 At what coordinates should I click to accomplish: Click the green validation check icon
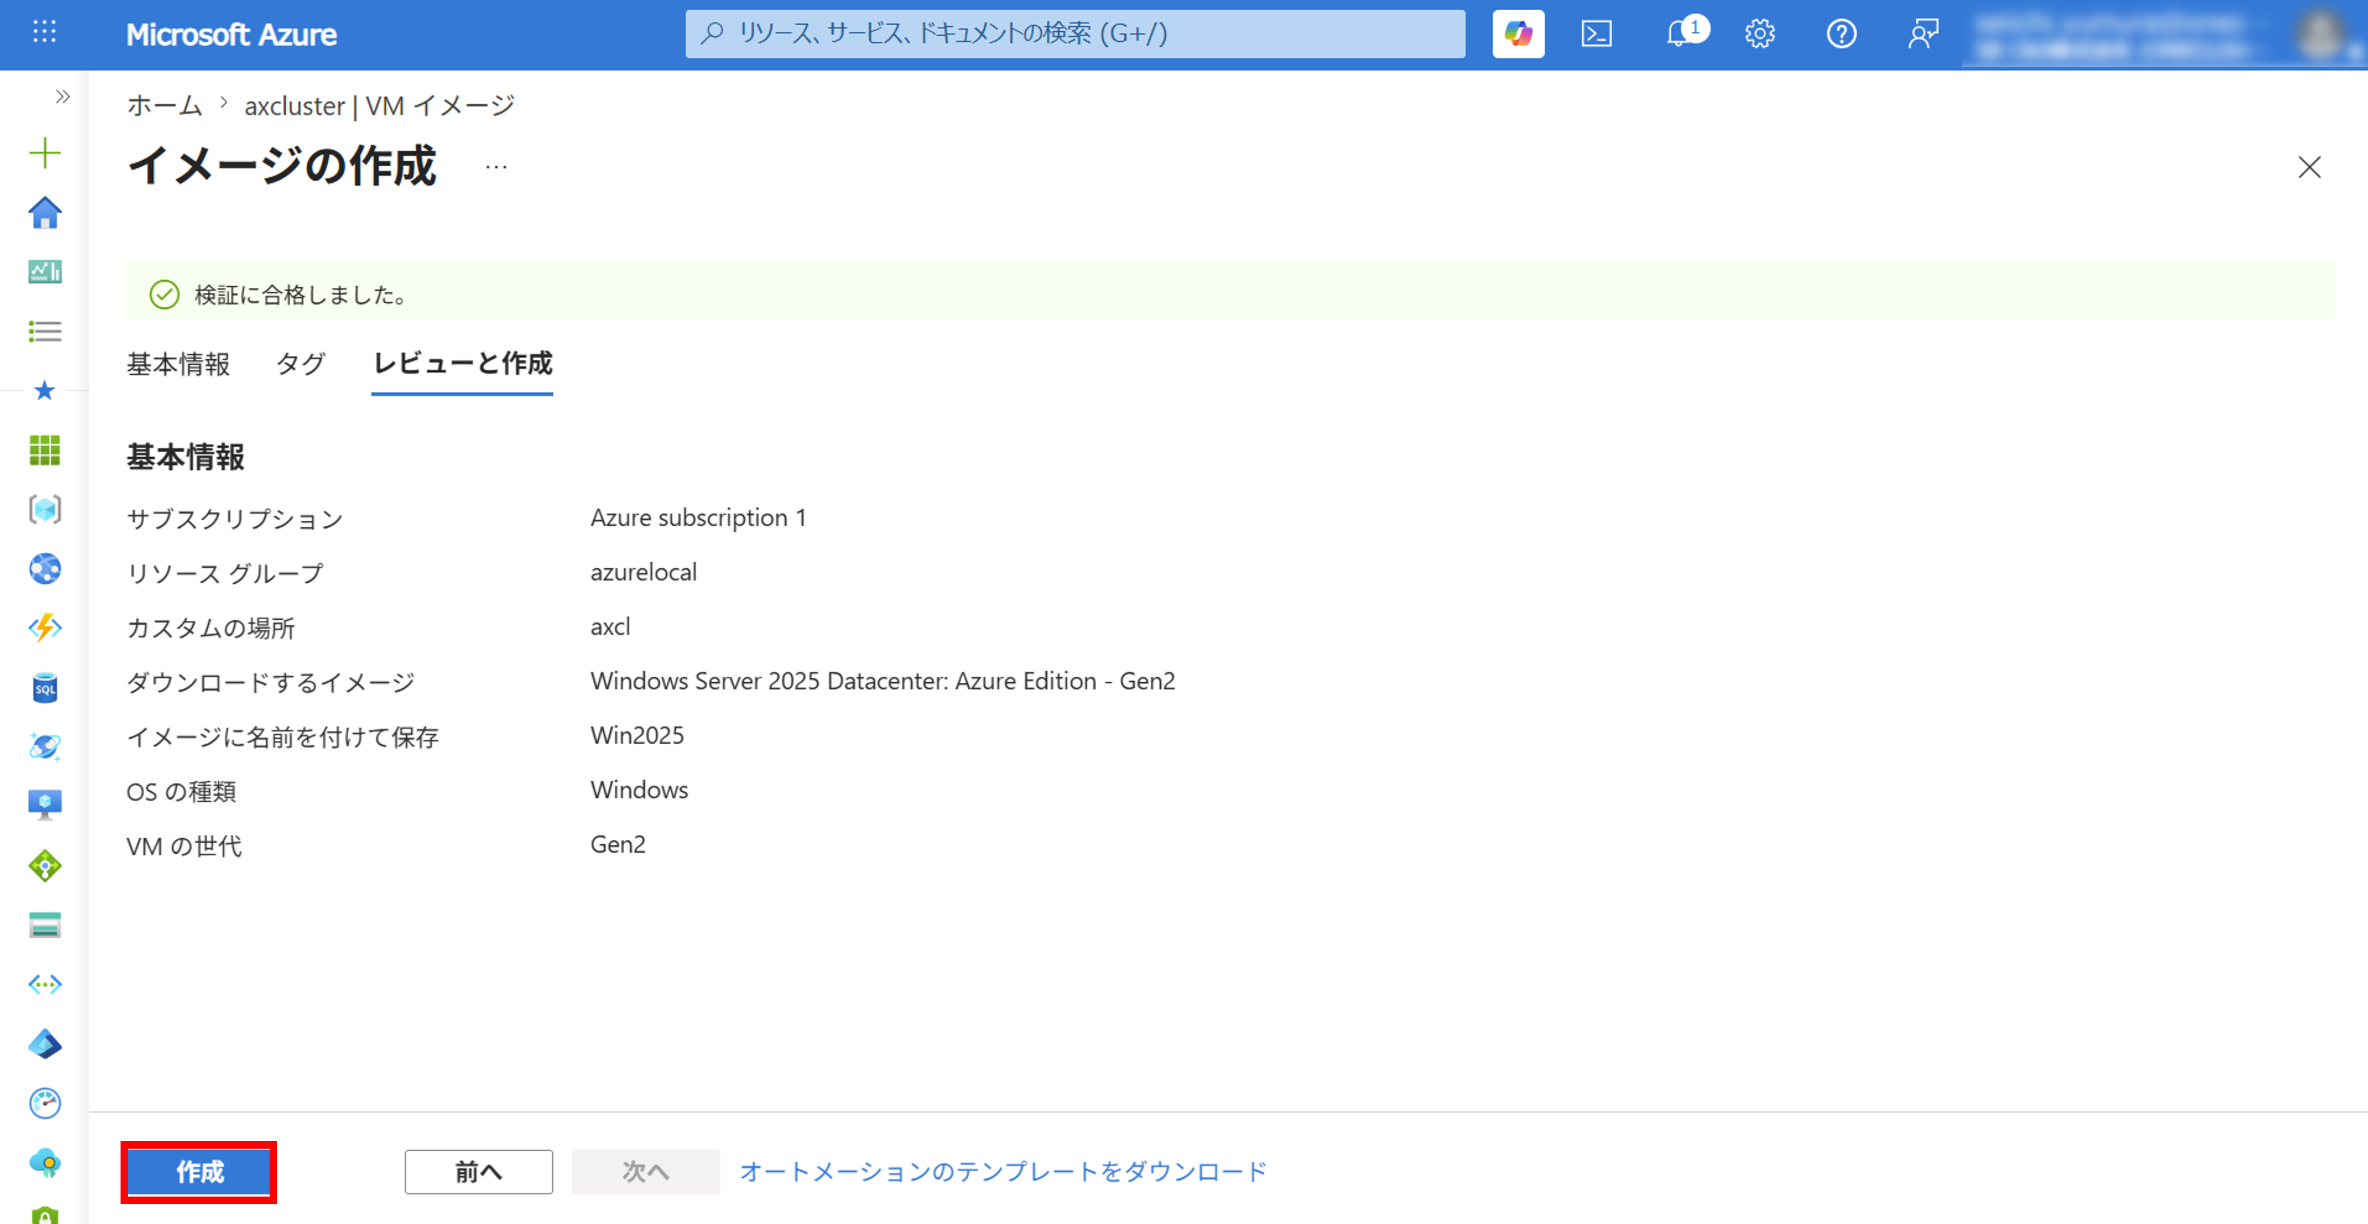[164, 295]
